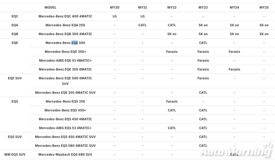Select Farasis cell for EQE 350+ MY24
This screenshot has height=160, width=275.
234,52
